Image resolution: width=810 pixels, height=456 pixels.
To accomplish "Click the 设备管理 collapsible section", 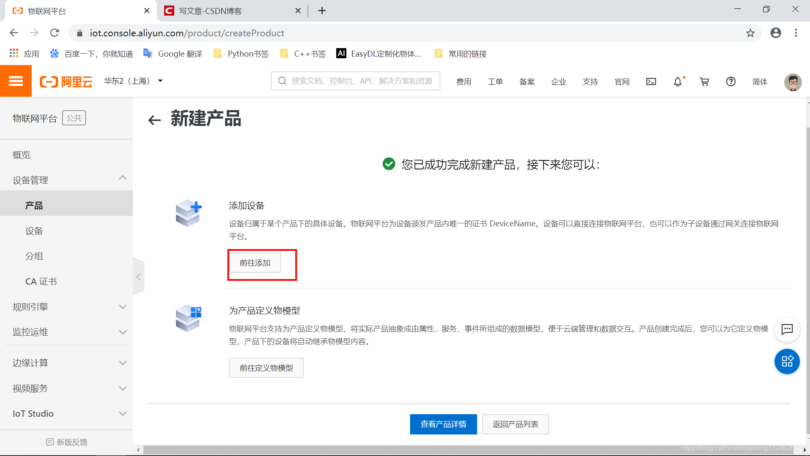I will [67, 180].
